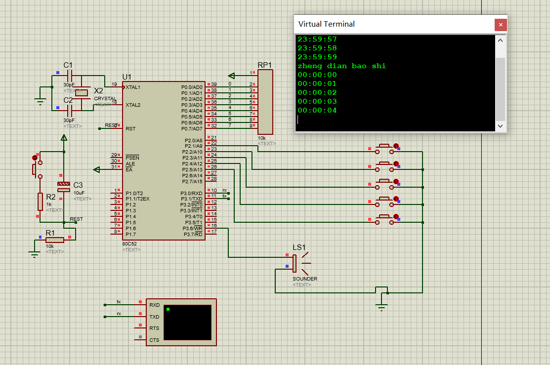Toggle the reset push button near R2
Screen dimensions: 550x365
click(x=37, y=169)
